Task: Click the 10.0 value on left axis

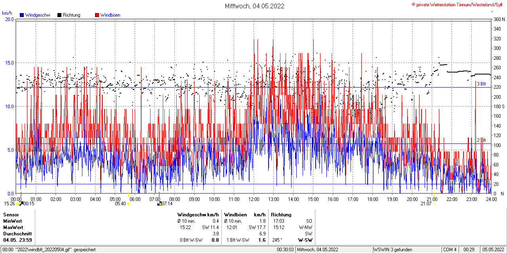Action: [9, 106]
